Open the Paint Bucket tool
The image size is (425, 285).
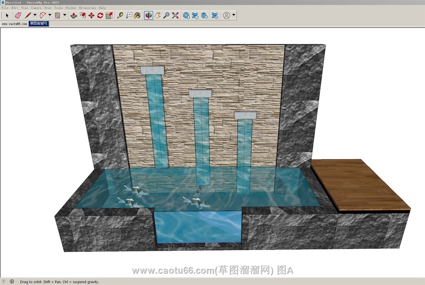point(137,15)
